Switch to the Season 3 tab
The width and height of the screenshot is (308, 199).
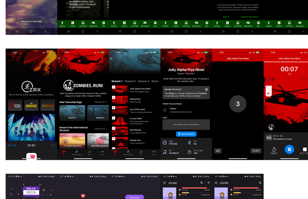tap(144, 81)
